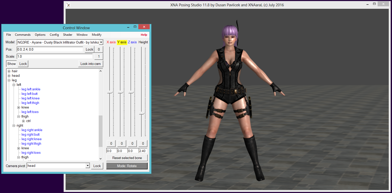Select the leg right butt bone
This screenshot has height=193, width=392.
coord(31,135)
